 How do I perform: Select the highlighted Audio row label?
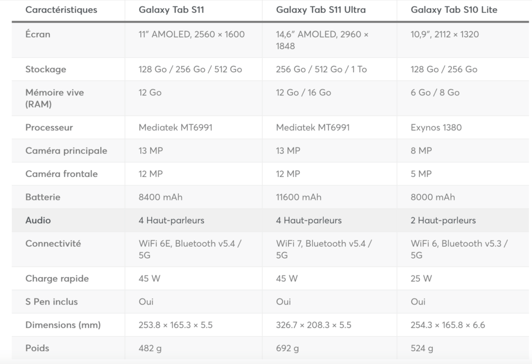(x=38, y=220)
